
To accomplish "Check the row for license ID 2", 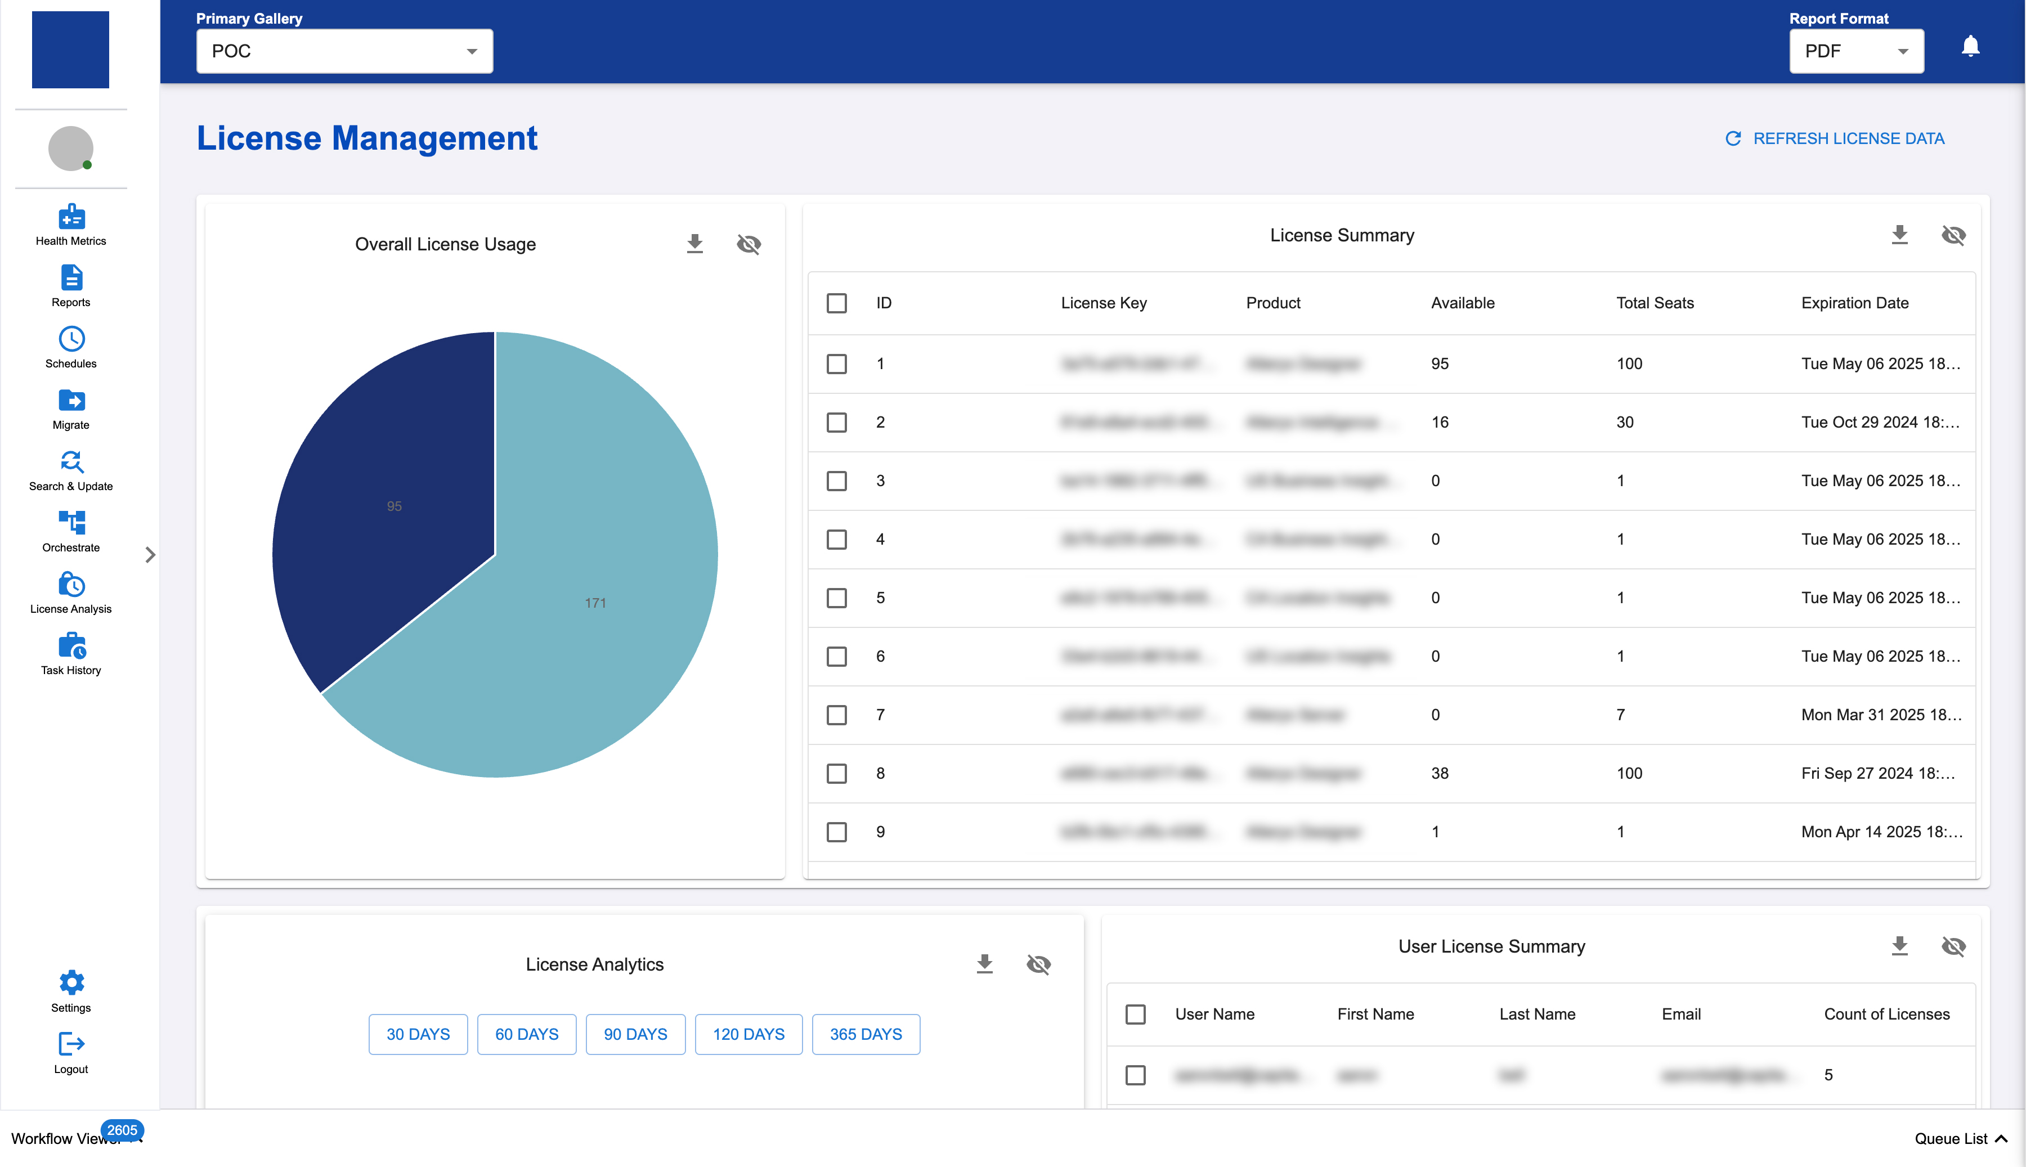I will pyautogui.click(x=836, y=423).
